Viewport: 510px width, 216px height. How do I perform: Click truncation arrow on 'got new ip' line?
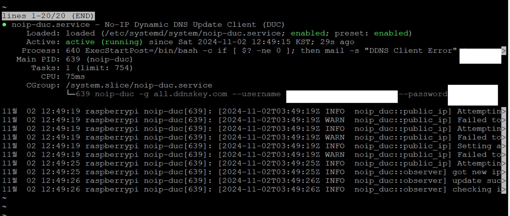coord(503,172)
